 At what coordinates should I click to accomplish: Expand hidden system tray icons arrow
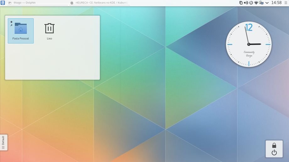pyautogui.click(x=267, y=3)
